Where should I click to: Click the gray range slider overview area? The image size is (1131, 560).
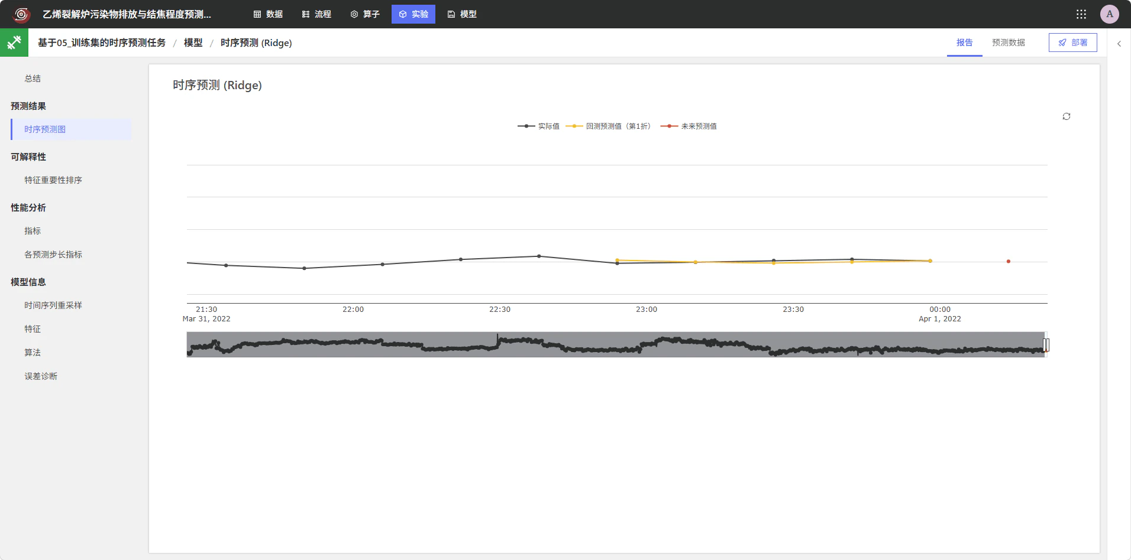point(615,344)
